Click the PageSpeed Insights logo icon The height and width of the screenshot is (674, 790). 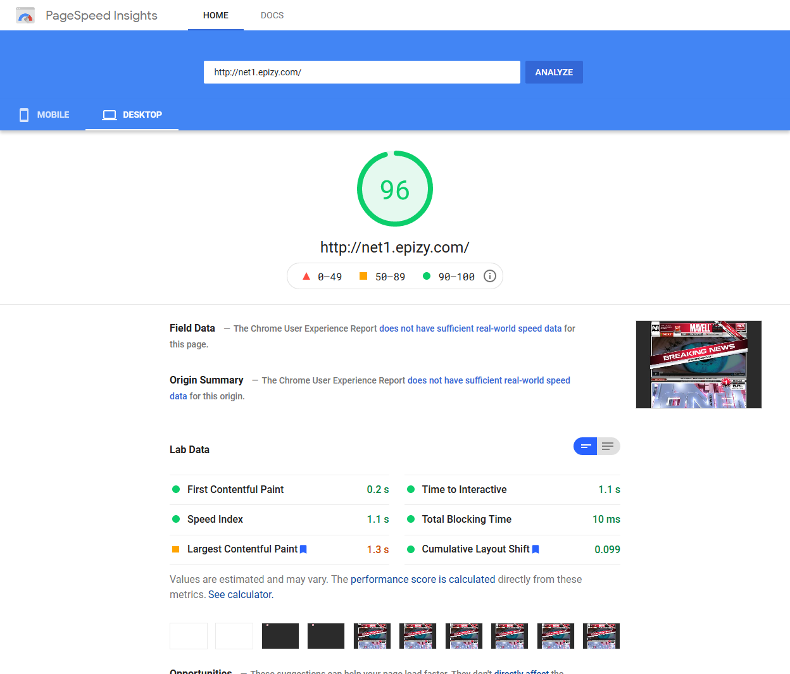click(25, 15)
